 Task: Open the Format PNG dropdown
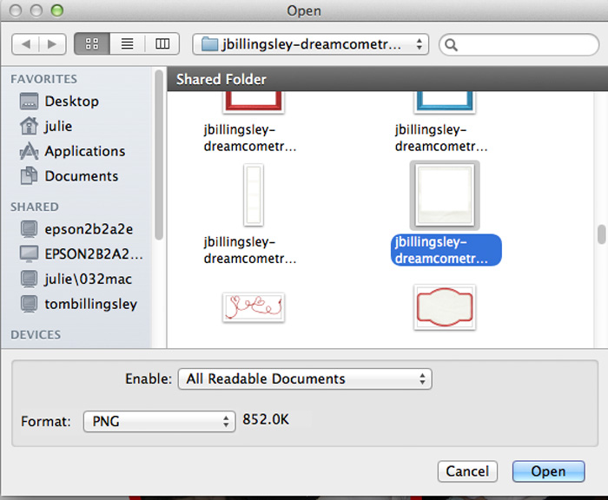click(x=159, y=421)
